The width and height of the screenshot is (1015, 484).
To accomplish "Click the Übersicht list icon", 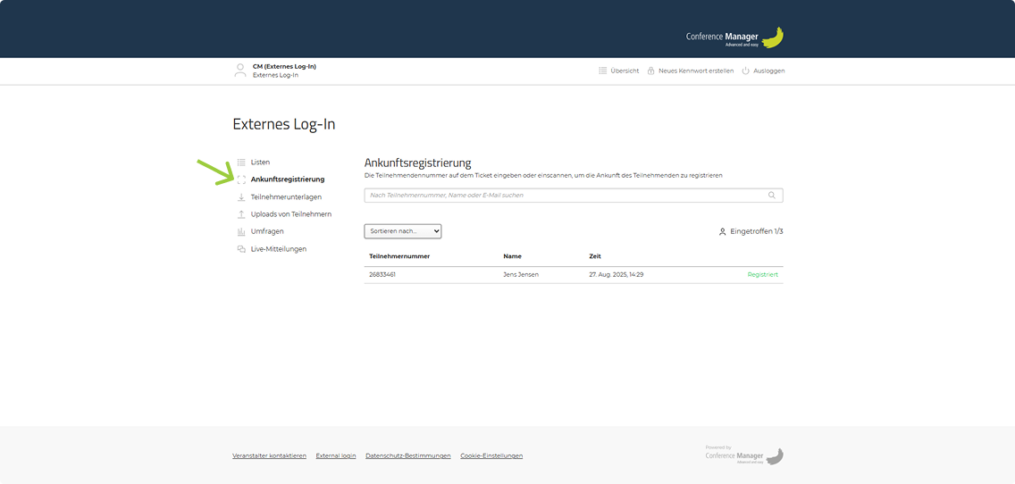I will (602, 71).
